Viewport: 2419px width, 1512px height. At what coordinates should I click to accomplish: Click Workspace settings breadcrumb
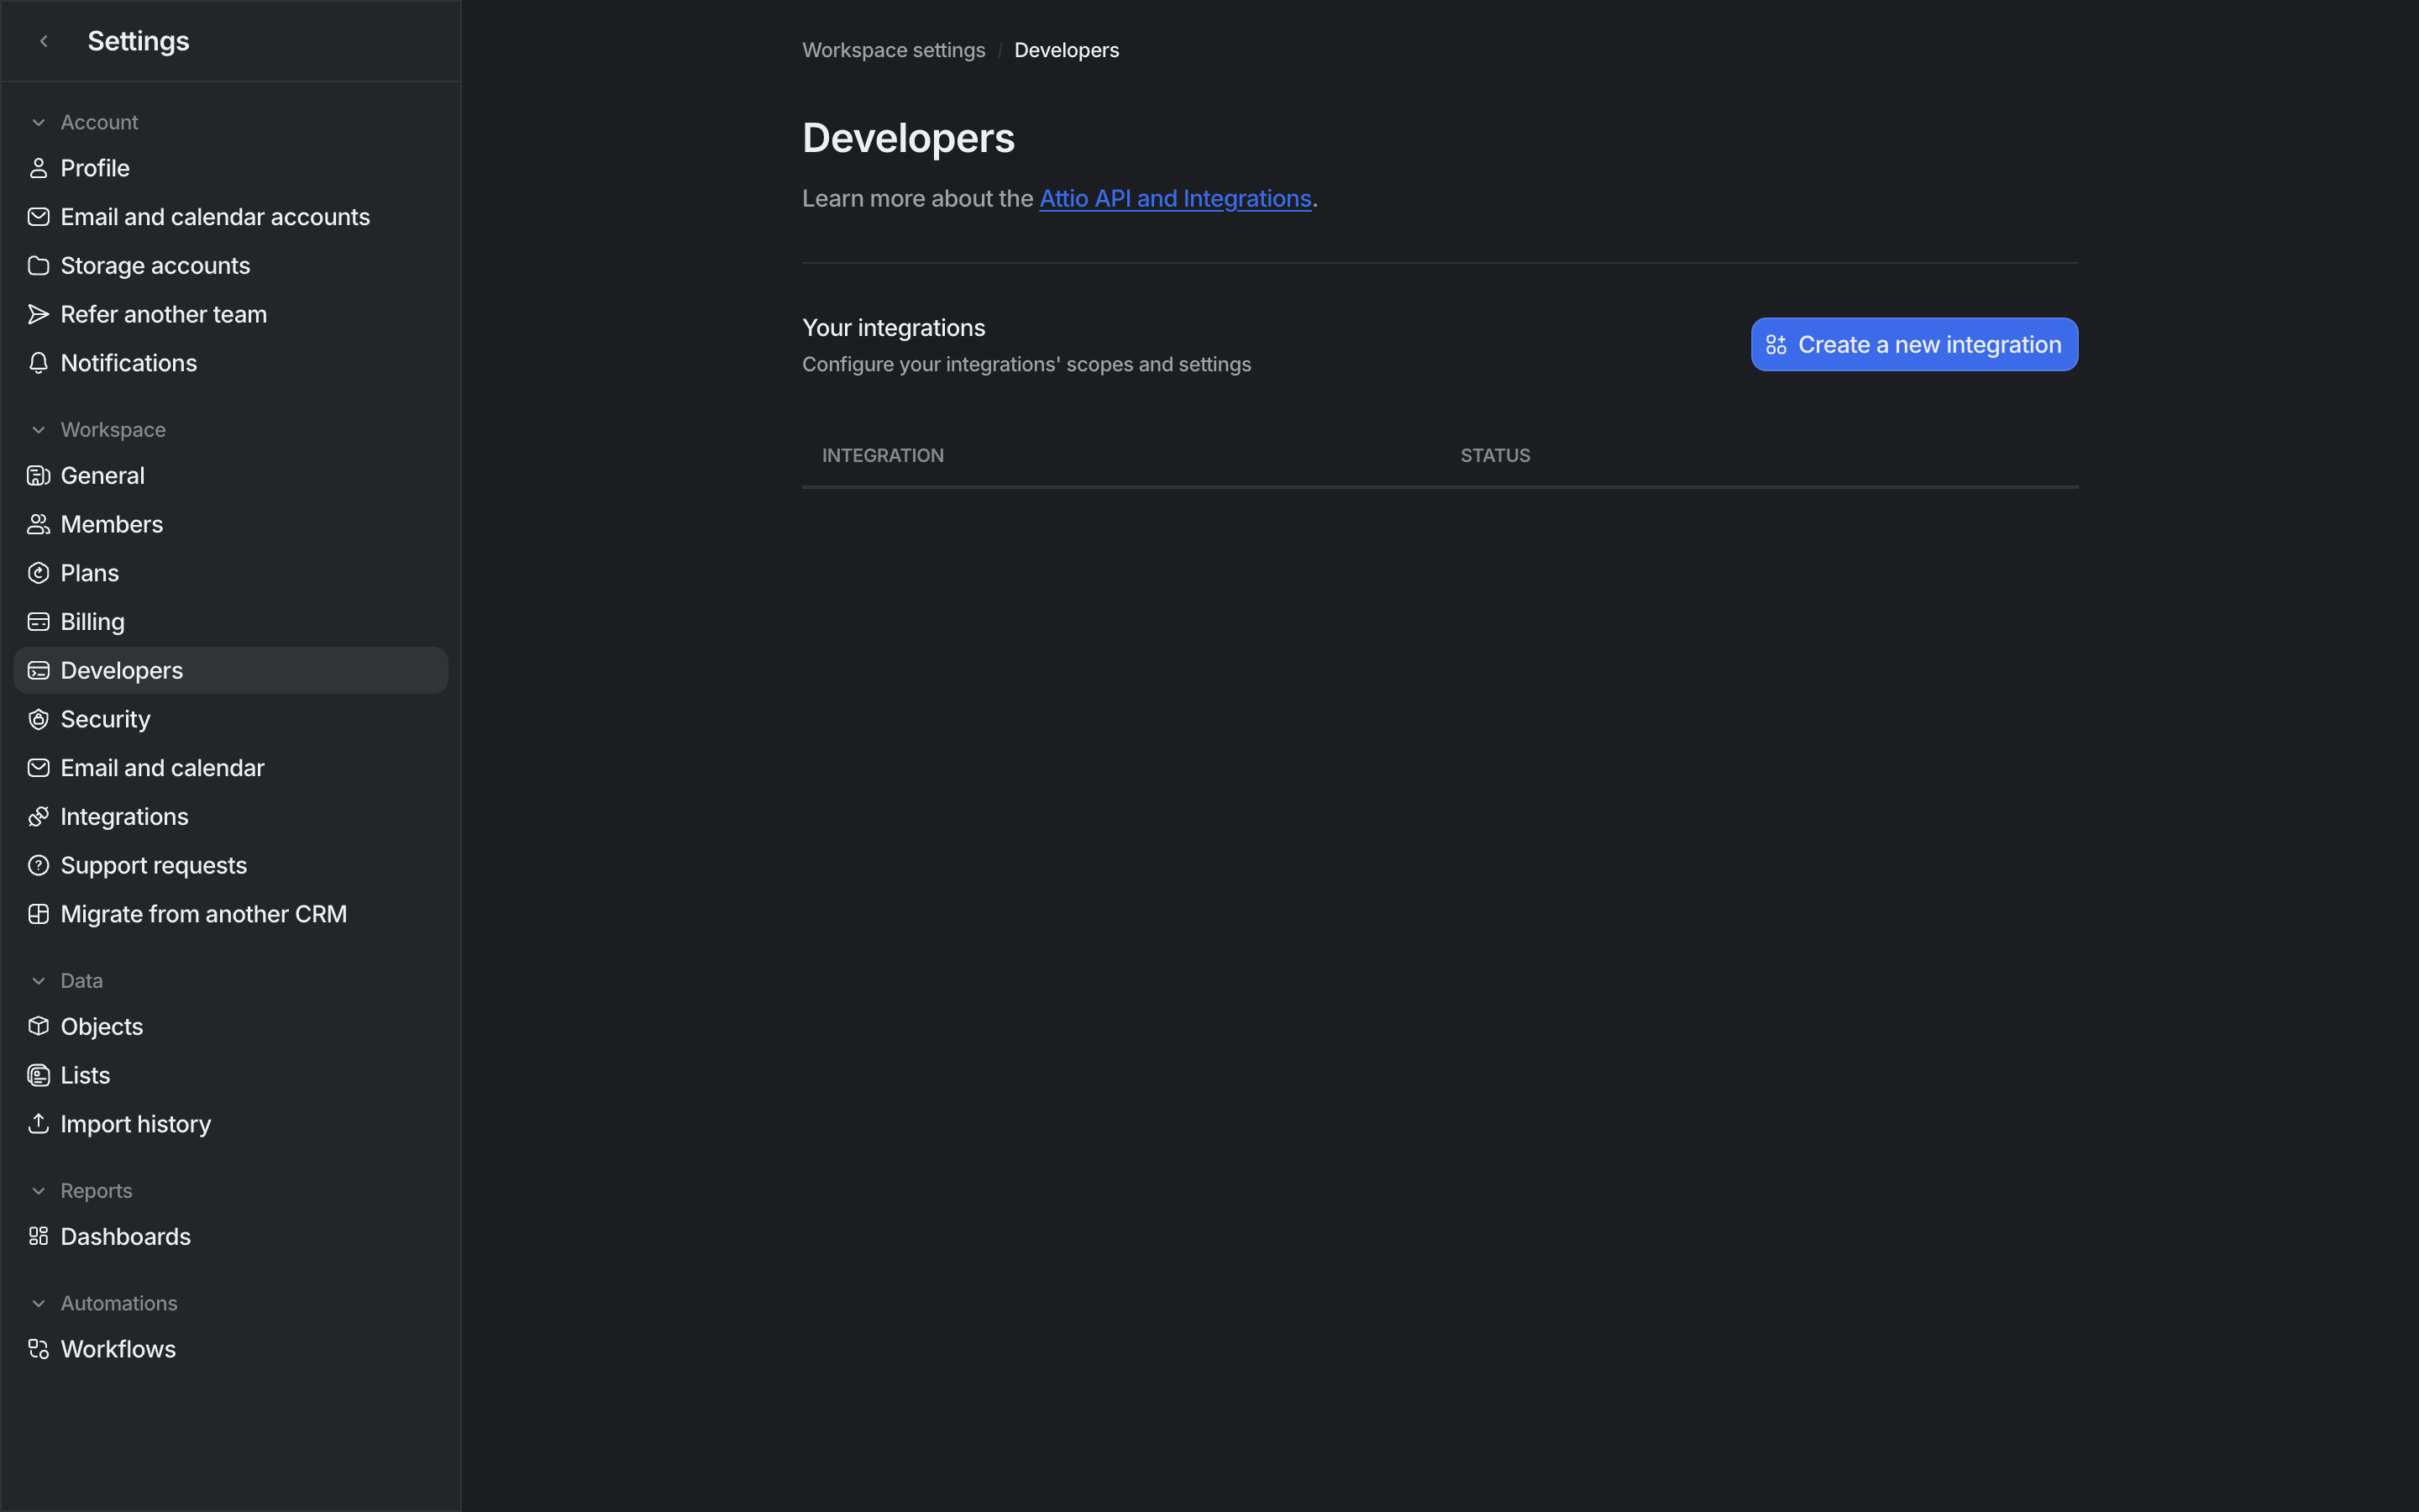[x=894, y=50]
